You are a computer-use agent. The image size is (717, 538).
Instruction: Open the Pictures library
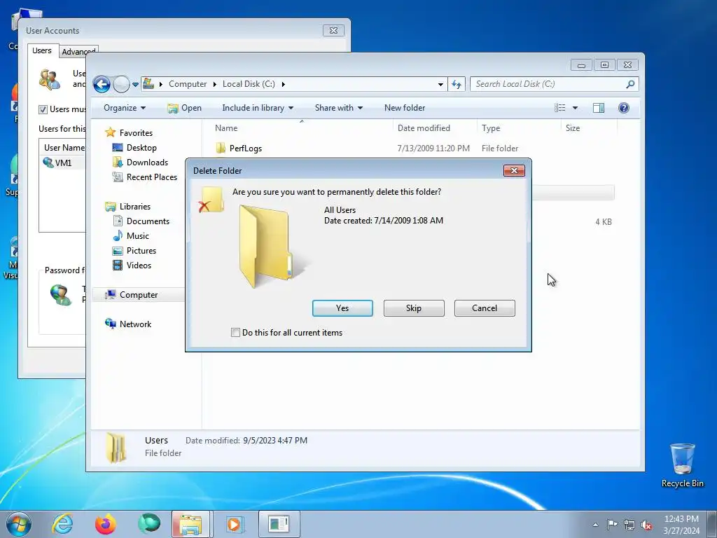(x=141, y=251)
